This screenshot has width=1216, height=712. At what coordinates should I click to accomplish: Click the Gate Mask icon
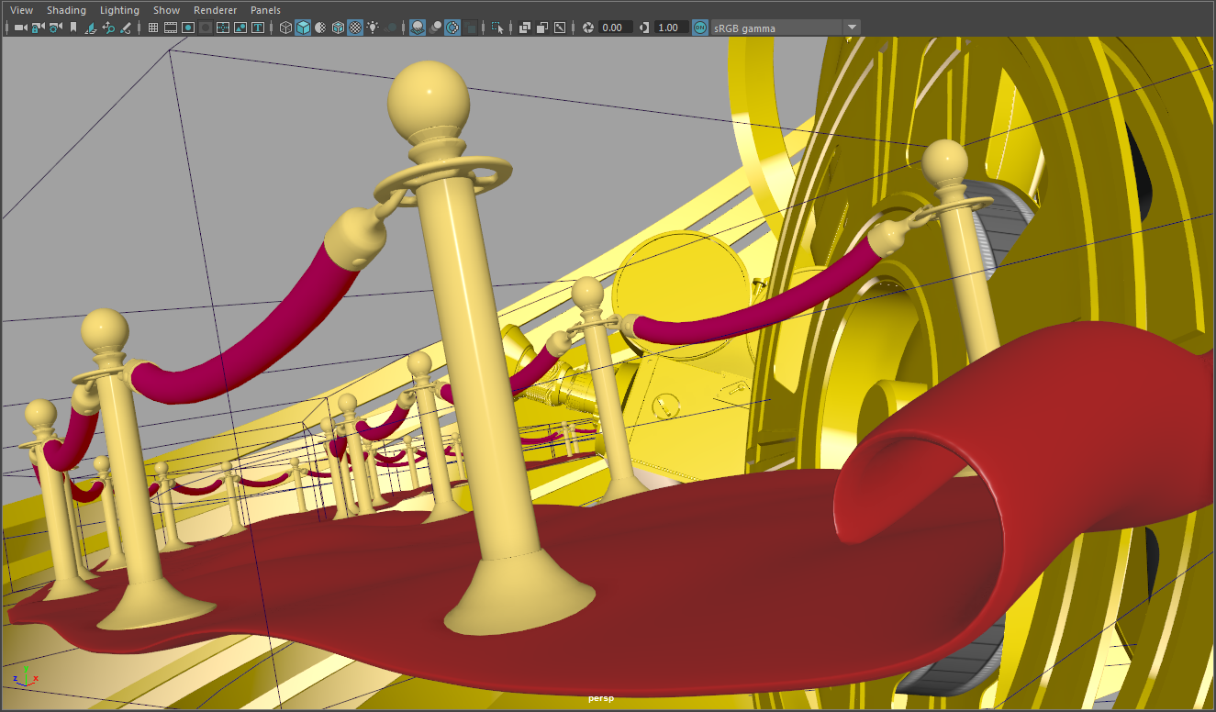[206, 28]
